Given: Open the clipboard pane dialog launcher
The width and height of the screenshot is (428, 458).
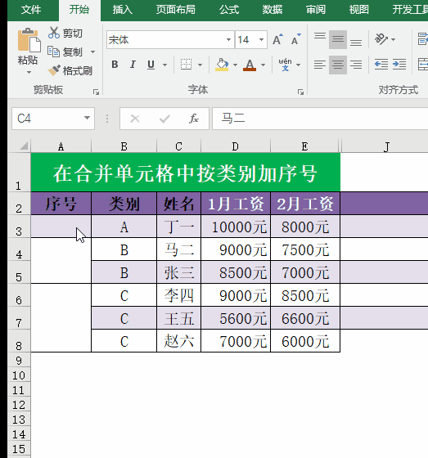Looking at the screenshot, I should 96,92.
